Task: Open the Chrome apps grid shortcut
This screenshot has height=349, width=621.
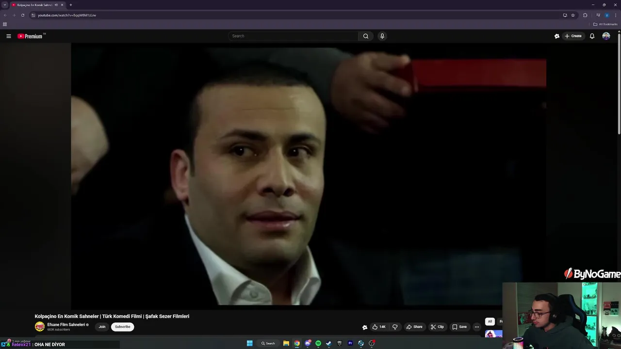Action: click(5, 24)
